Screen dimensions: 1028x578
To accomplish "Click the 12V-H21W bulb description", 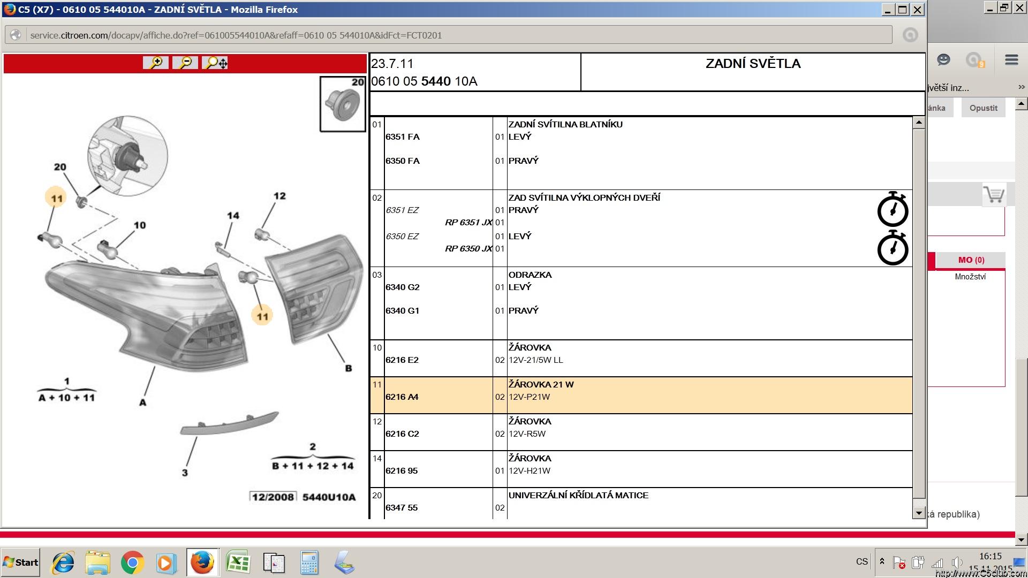I will 530,471.
